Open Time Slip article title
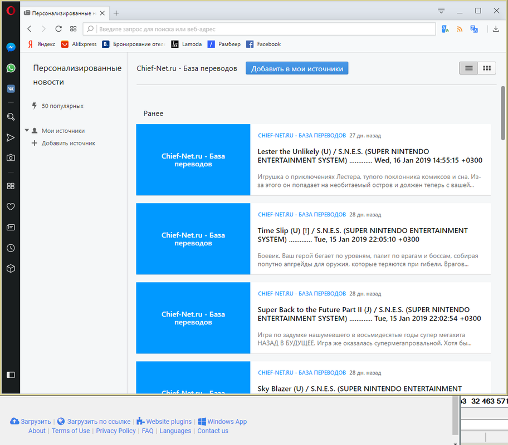The height and width of the screenshot is (445, 508). [363, 235]
